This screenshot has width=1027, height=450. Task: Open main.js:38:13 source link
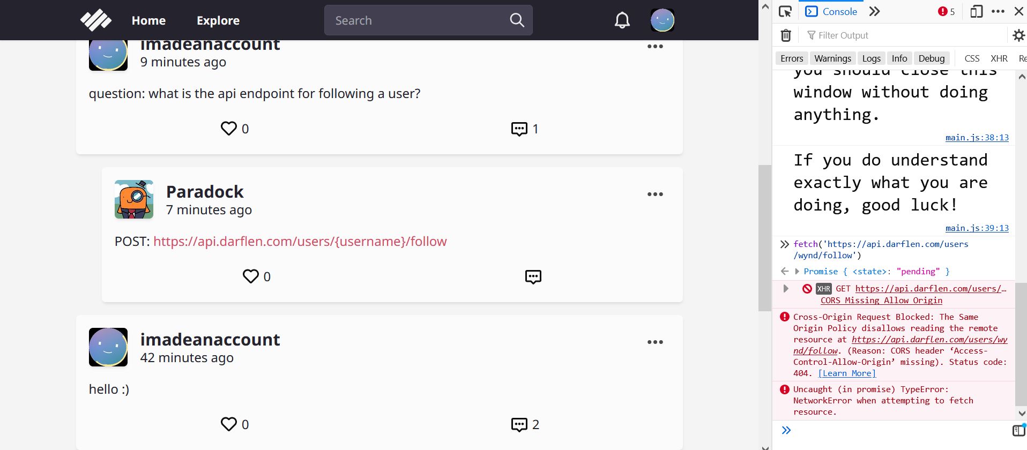coord(977,138)
